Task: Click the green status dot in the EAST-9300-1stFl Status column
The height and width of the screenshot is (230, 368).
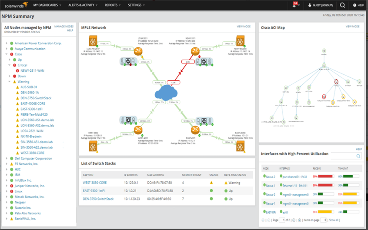Action: pyautogui.click(x=211, y=191)
